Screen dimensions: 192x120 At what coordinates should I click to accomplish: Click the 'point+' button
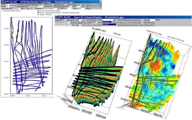pos(88,4)
